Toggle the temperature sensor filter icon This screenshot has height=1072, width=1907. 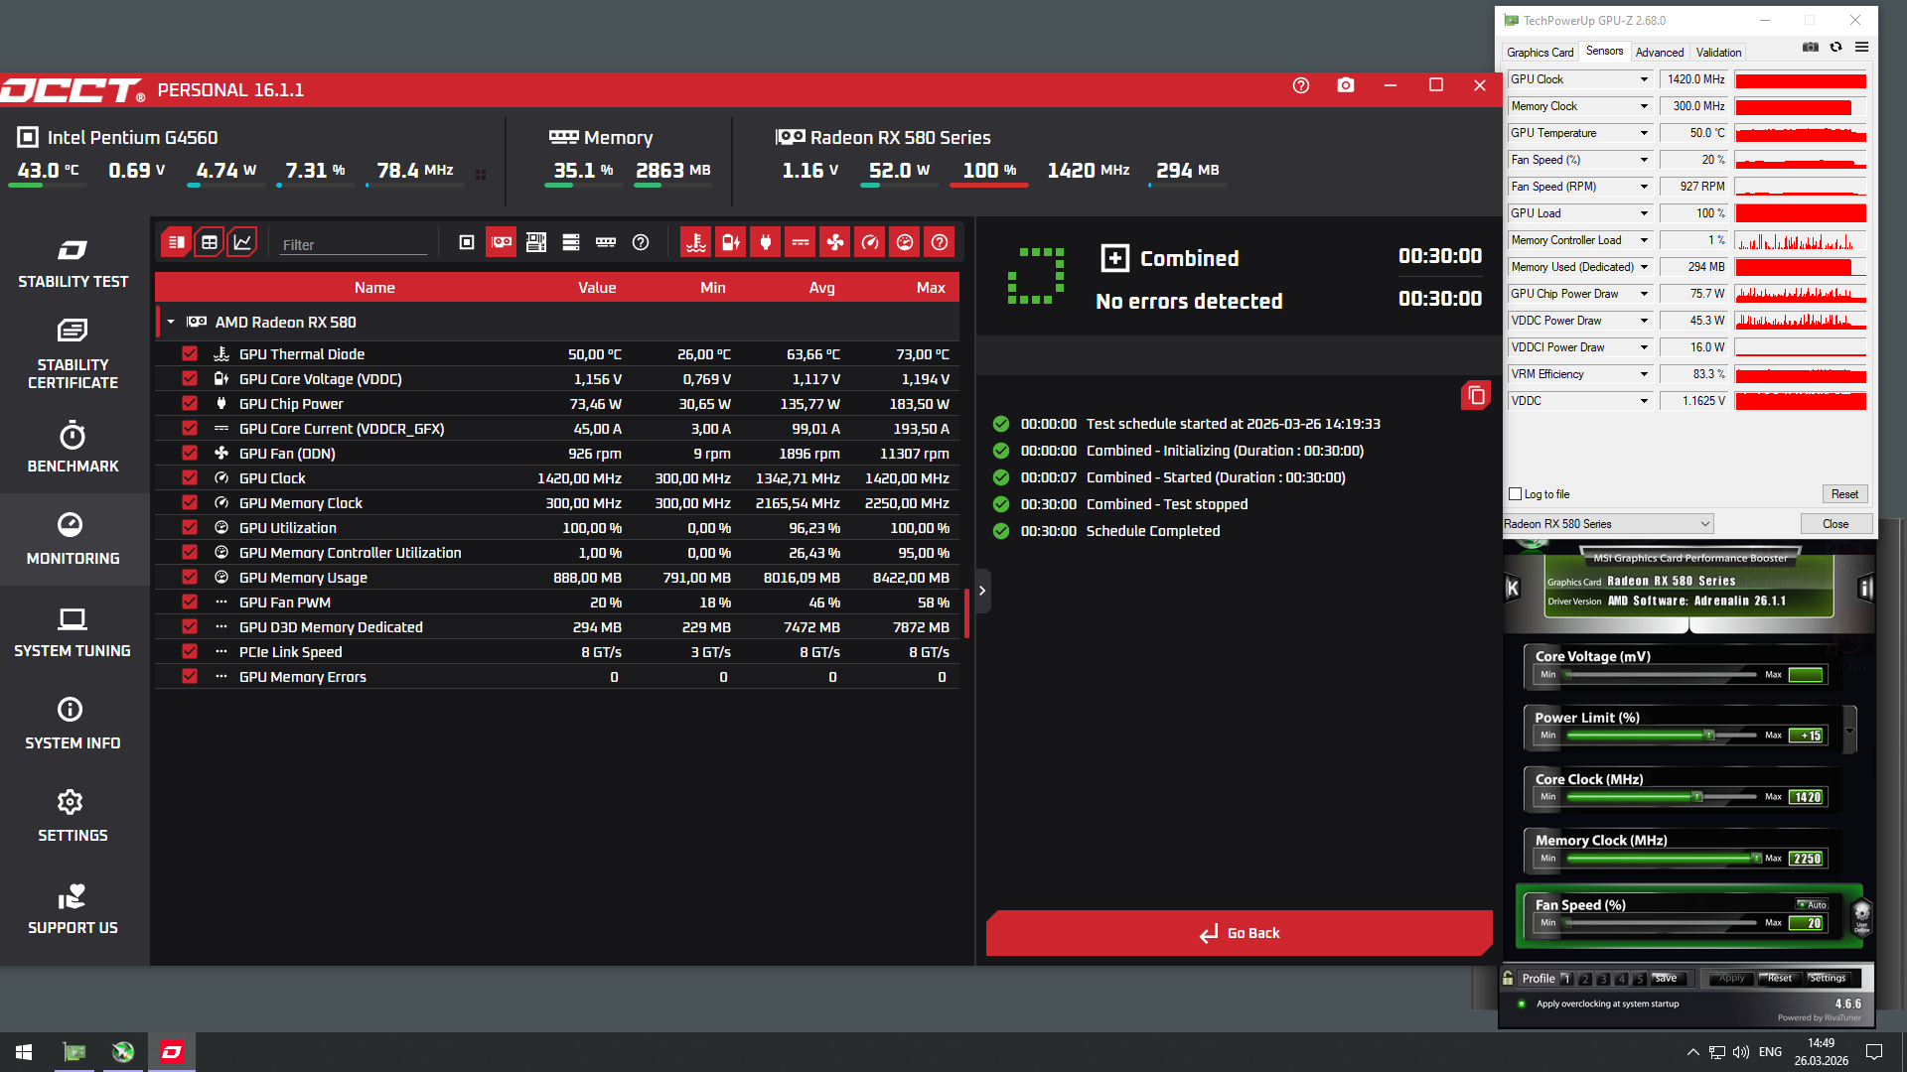pyautogui.click(x=696, y=242)
